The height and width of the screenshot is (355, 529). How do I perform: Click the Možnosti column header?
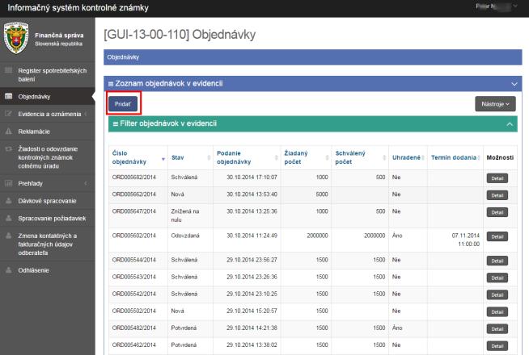[x=500, y=157]
